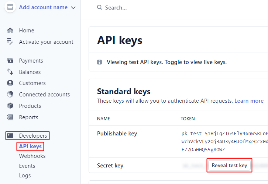Click the Reports chart icon
The width and height of the screenshot is (268, 184).
10,117
